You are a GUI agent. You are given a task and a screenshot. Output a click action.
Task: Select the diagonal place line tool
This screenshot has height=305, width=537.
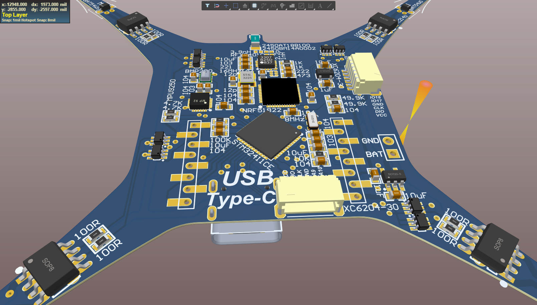coord(329,6)
